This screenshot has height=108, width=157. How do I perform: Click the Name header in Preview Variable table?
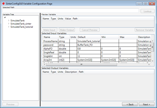[46, 19]
